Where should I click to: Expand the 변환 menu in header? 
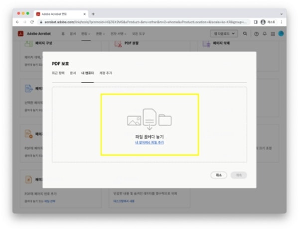pos(100,34)
